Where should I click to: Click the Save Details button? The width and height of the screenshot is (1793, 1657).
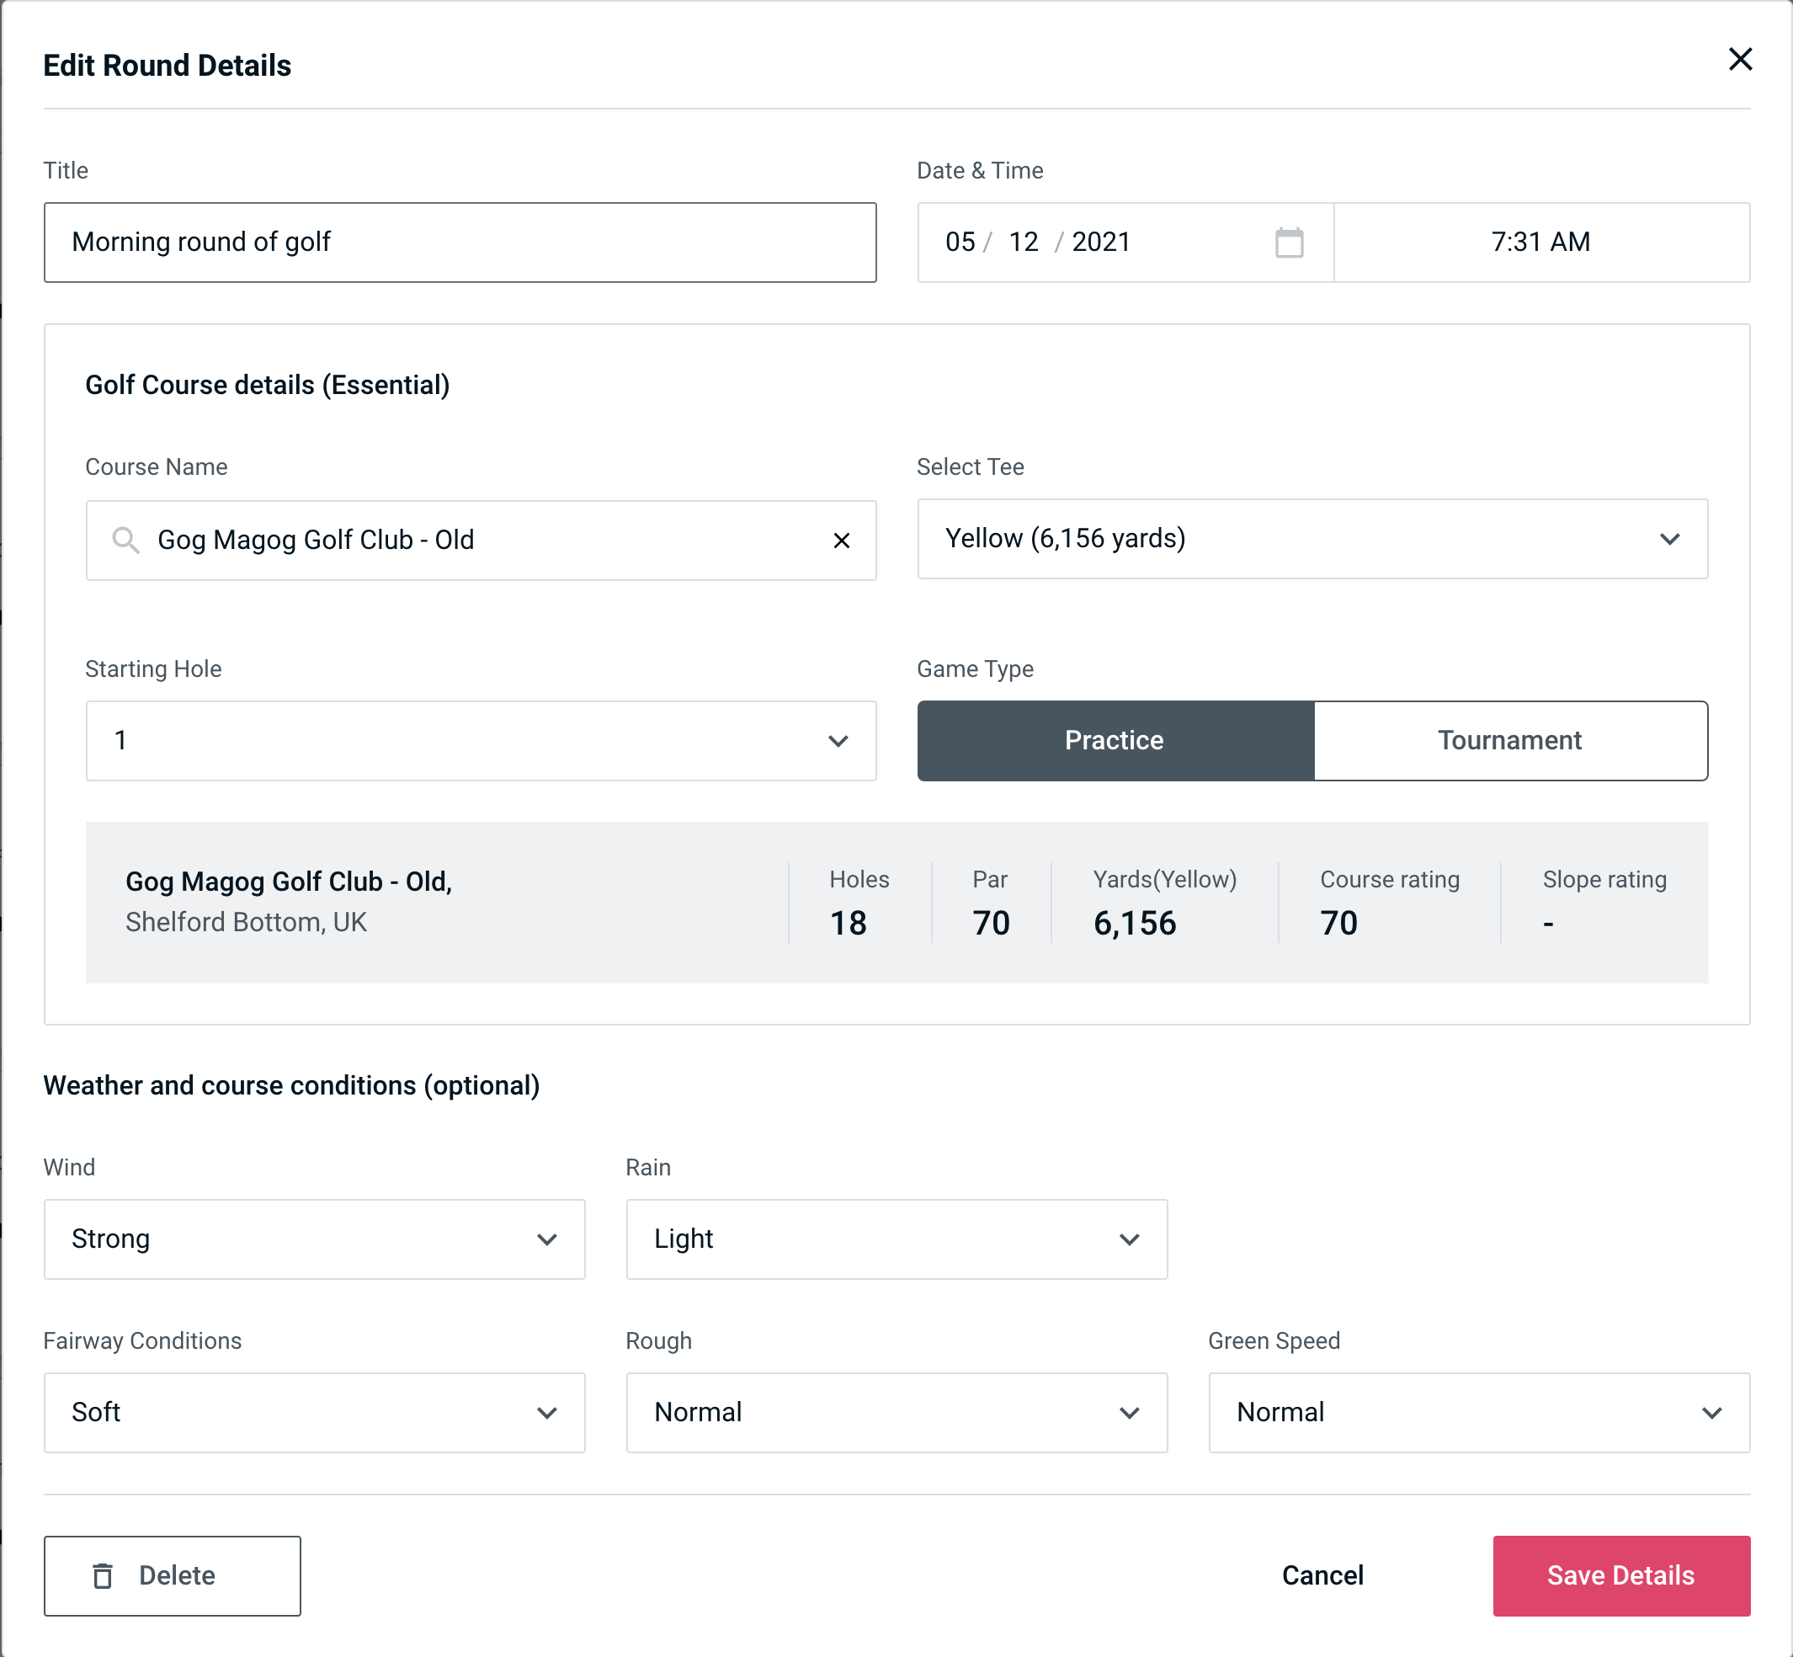pos(1620,1576)
